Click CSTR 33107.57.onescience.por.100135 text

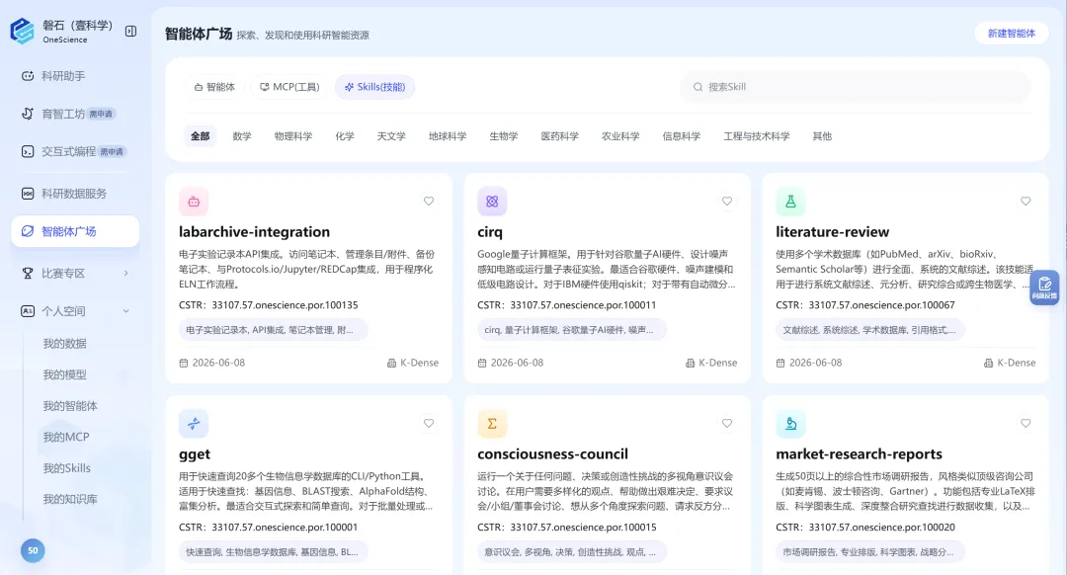click(268, 305)
